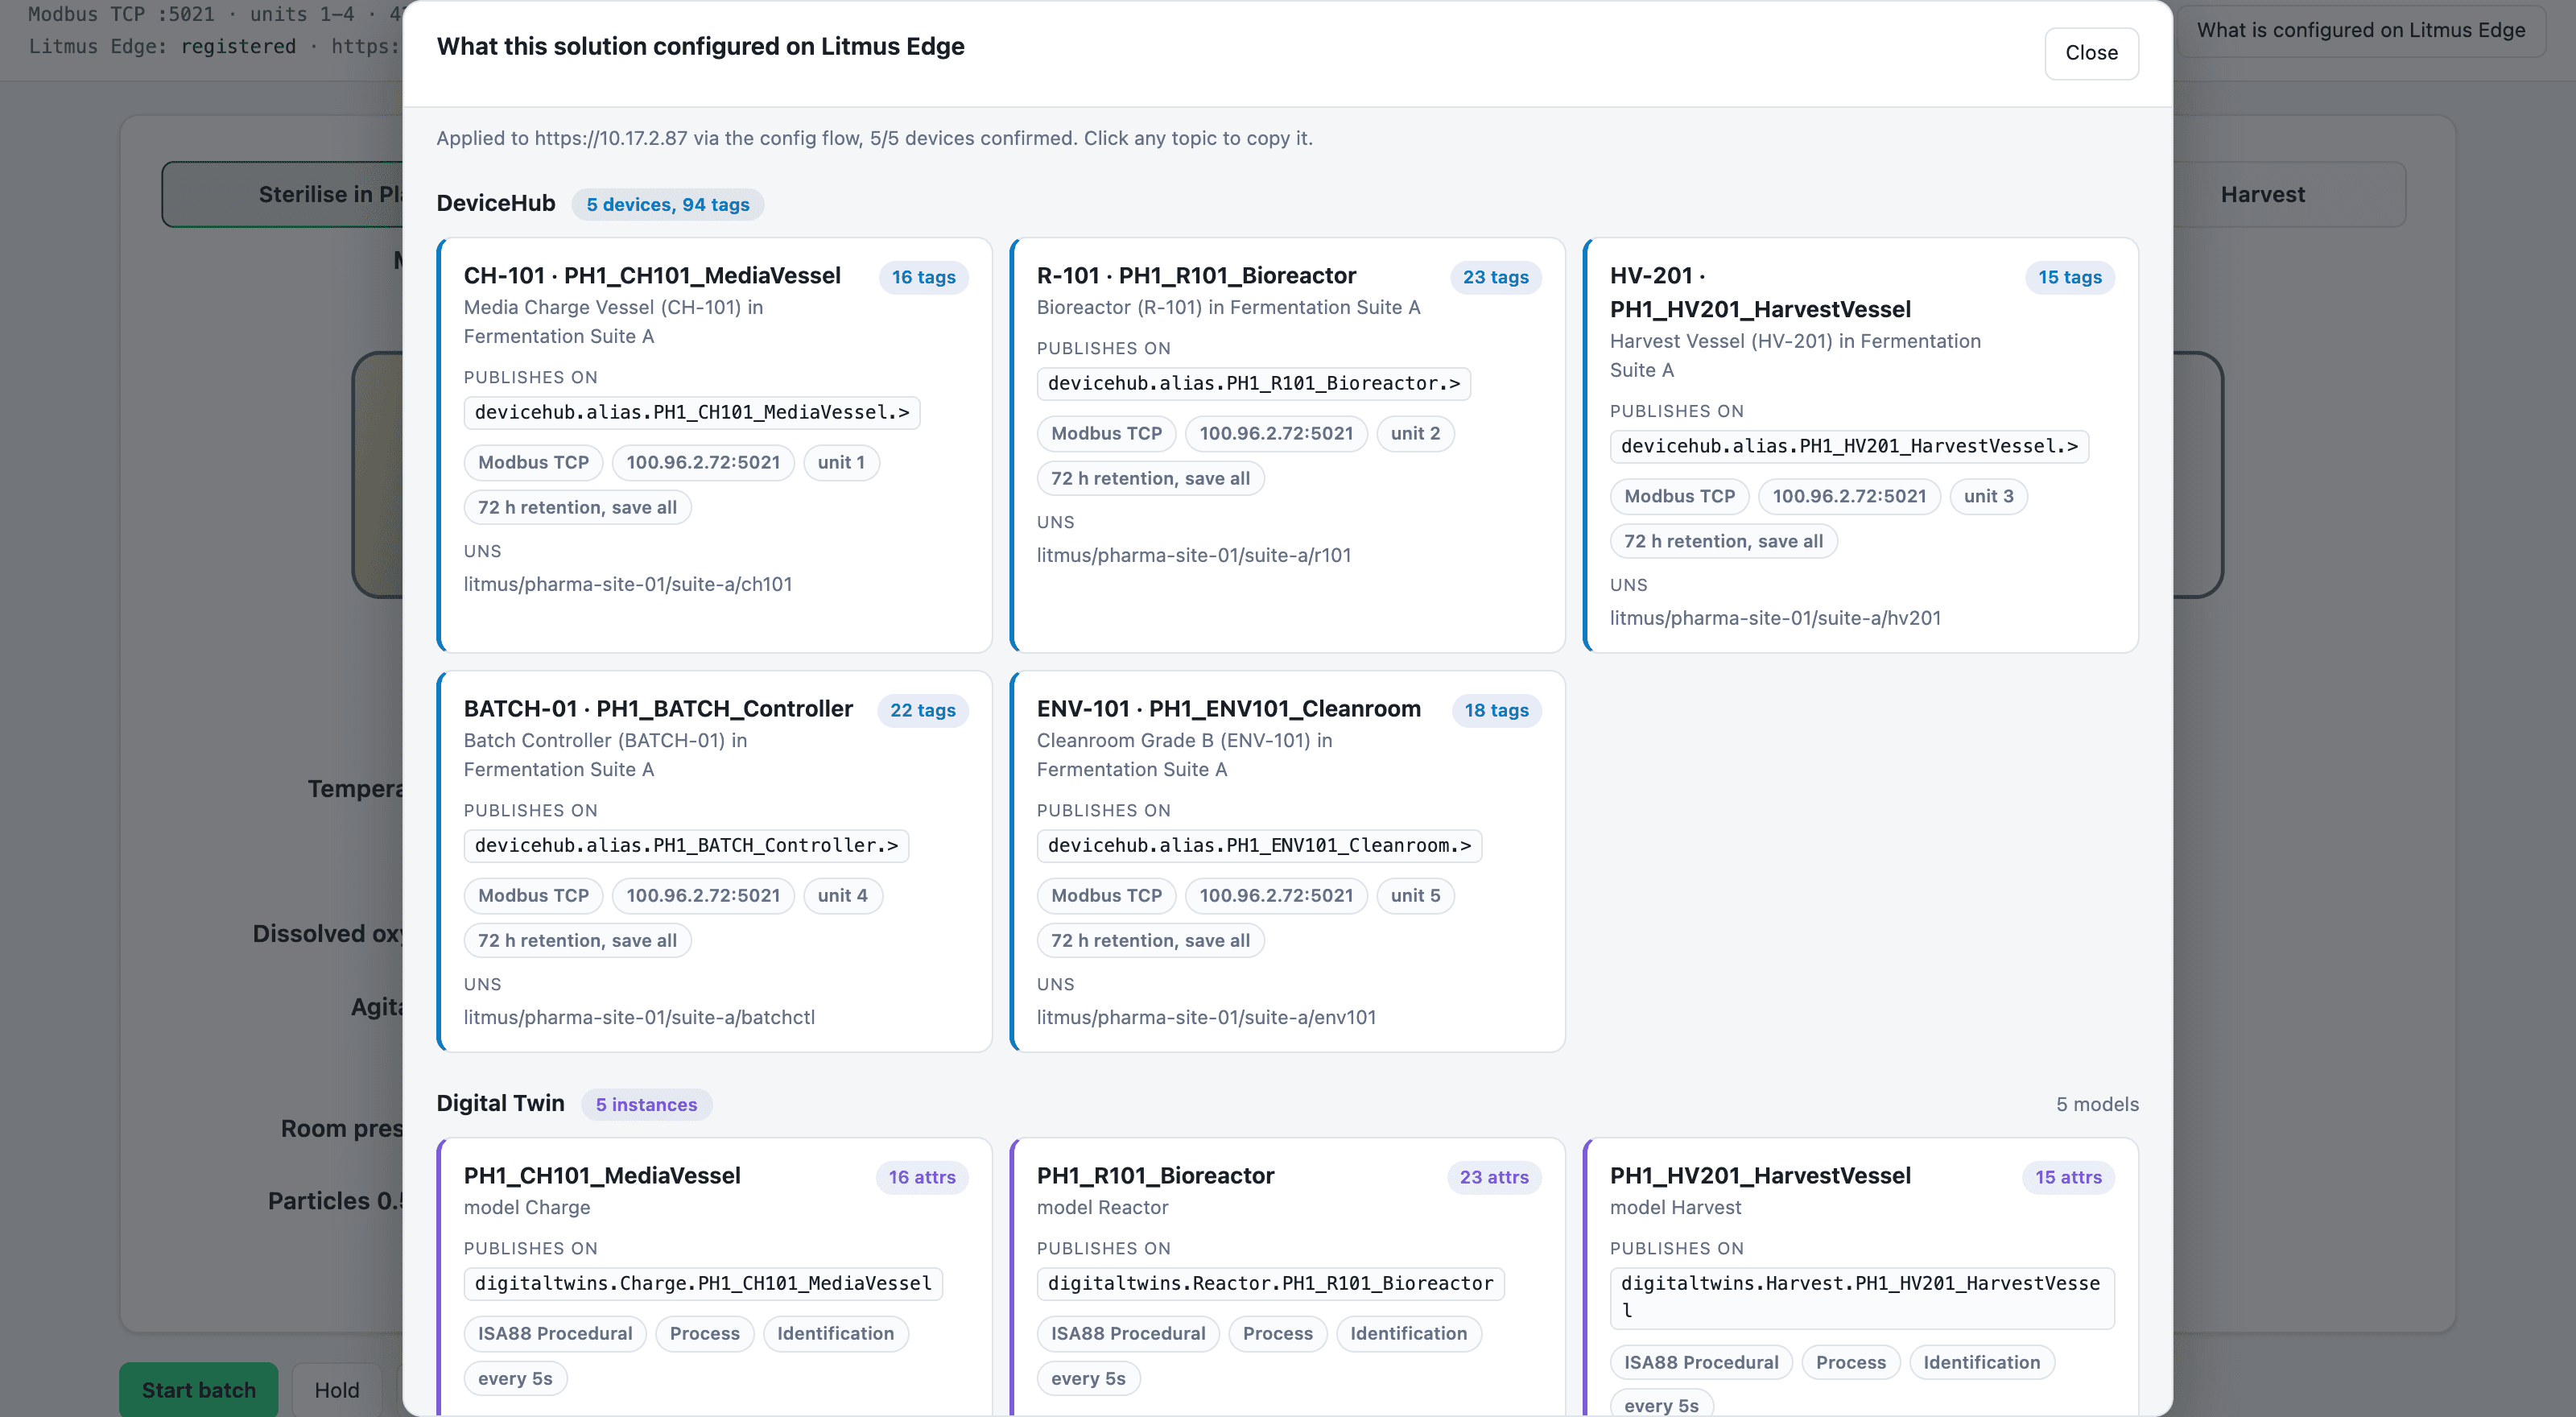Click UNS path litmus/pharma-site-01/suite-a/r101
This screenshot has width=2576, height=1417.
point(1194,555)
